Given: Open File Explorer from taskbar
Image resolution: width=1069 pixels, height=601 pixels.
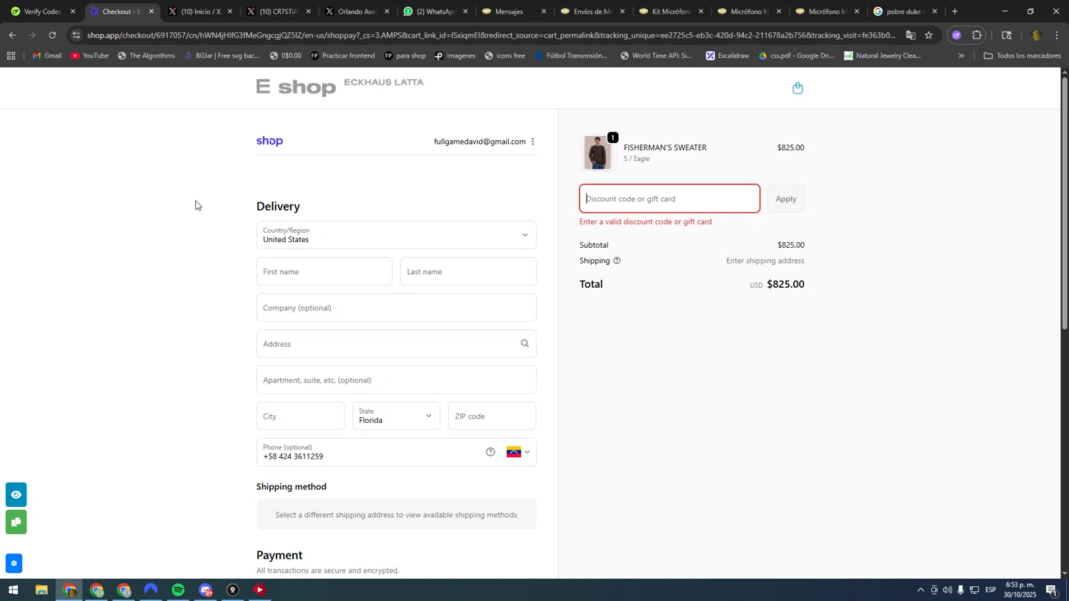Looking at the screenshot, I should pos(41,590).
